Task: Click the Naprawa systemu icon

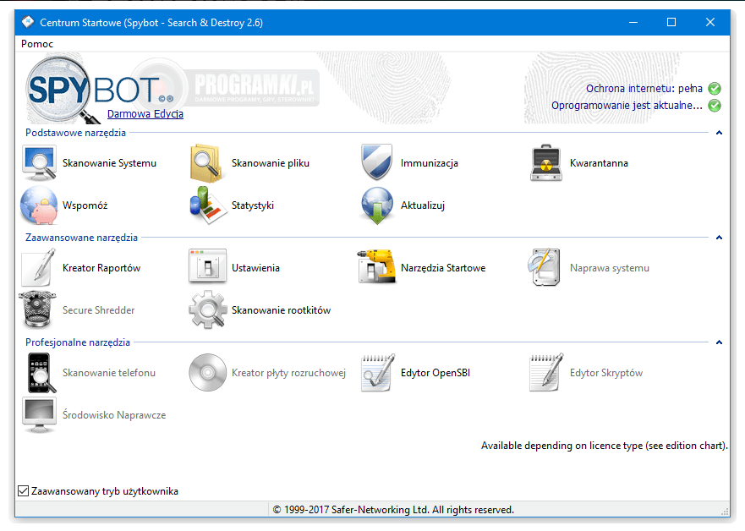Action: pos(545,267)
